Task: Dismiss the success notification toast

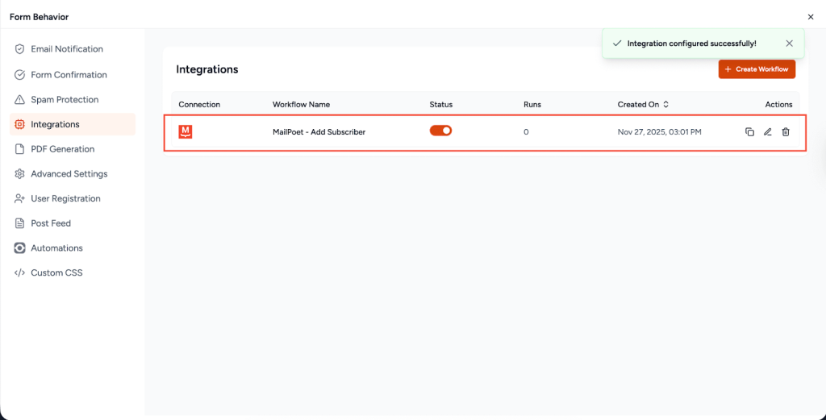Action: [790, 44]
